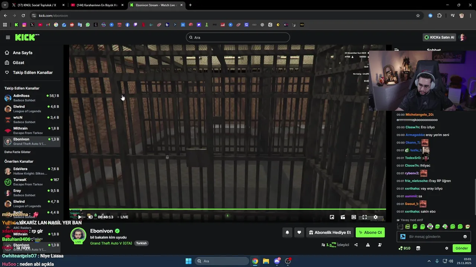Screen dimensions: 476x267
Task: Open the user profile avatar menu
Action: (x=463, y=37)
